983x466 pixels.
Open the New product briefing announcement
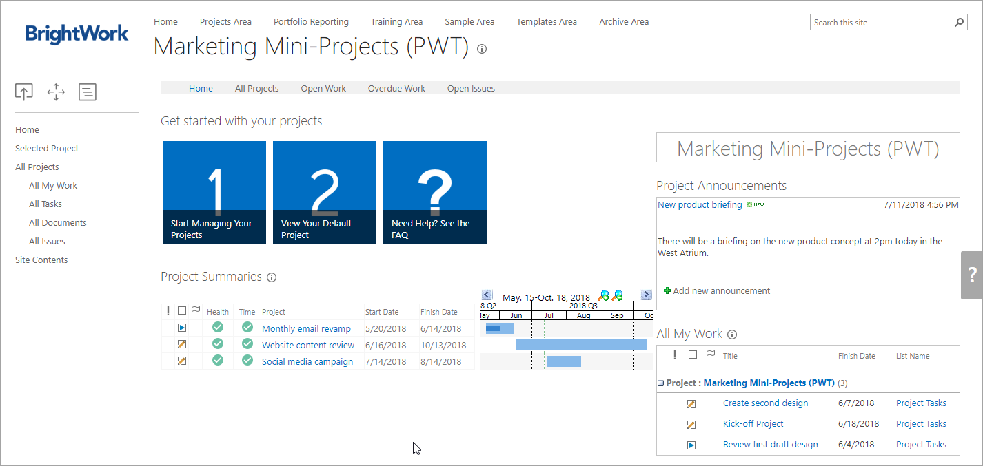point(700,205)
